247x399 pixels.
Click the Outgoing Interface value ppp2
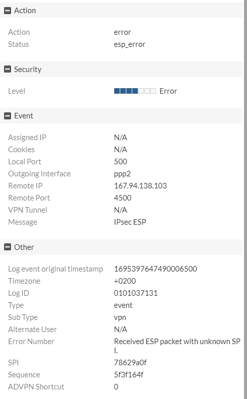click(122, 174)
